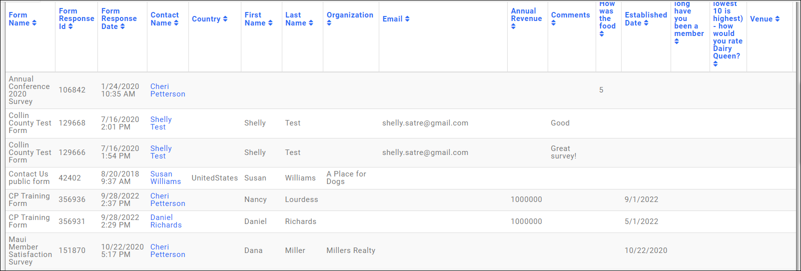
Task: Sort the Country column using its arrows
Action: pyautogui.click(x=225, y=19)
